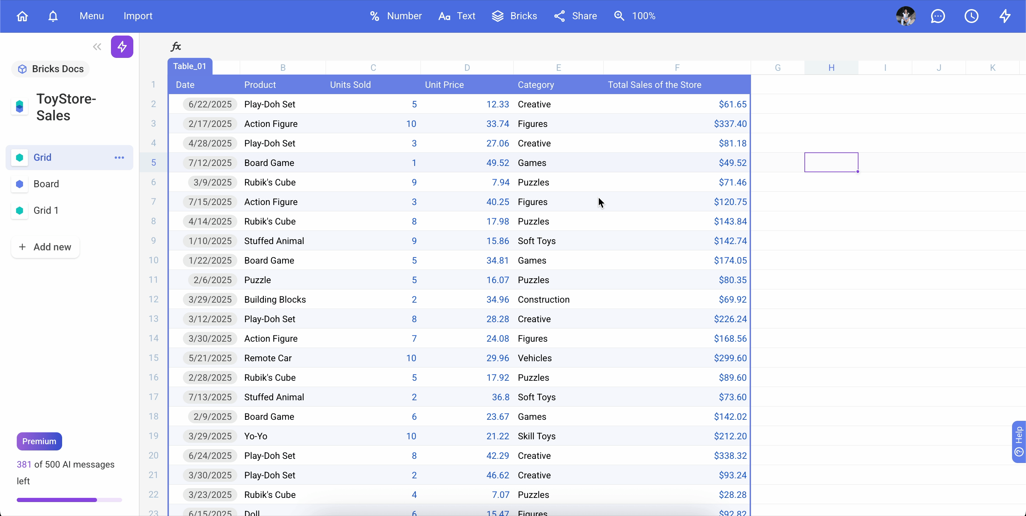
Task: Collapse the sidebar with the double chevron
Action: click(x=96, y=47)
